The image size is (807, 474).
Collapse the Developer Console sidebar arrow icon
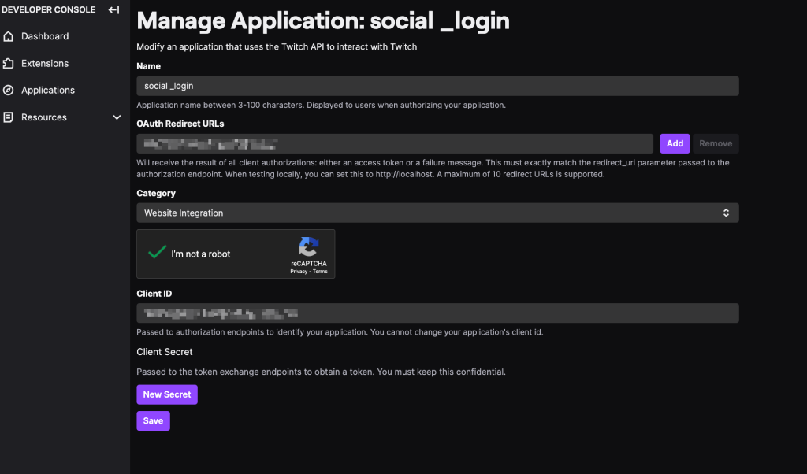(x=113, y=10)
